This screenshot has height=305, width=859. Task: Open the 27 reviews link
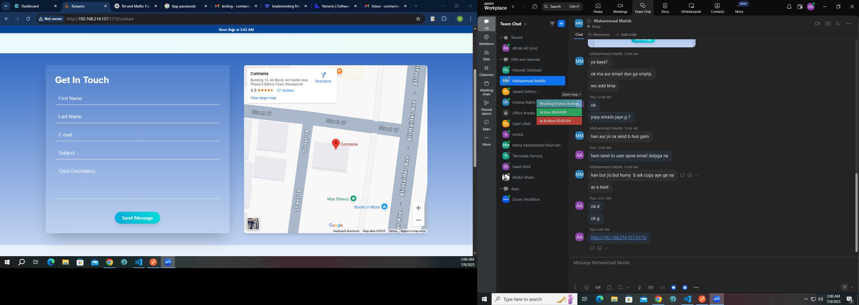285,91
